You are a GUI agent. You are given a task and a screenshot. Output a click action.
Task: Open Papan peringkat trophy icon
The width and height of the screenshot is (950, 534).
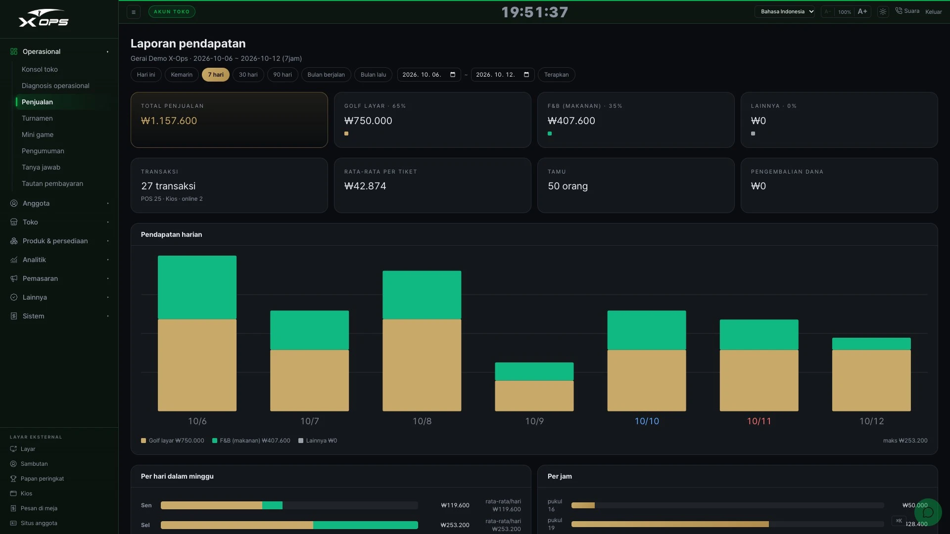(13, 479)
